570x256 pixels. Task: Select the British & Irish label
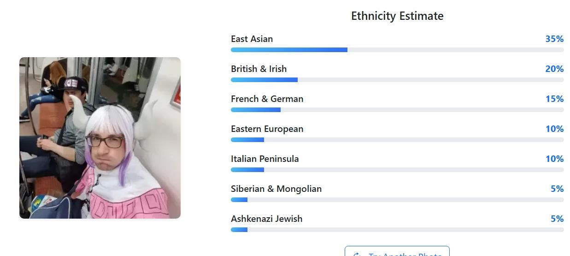259,69
